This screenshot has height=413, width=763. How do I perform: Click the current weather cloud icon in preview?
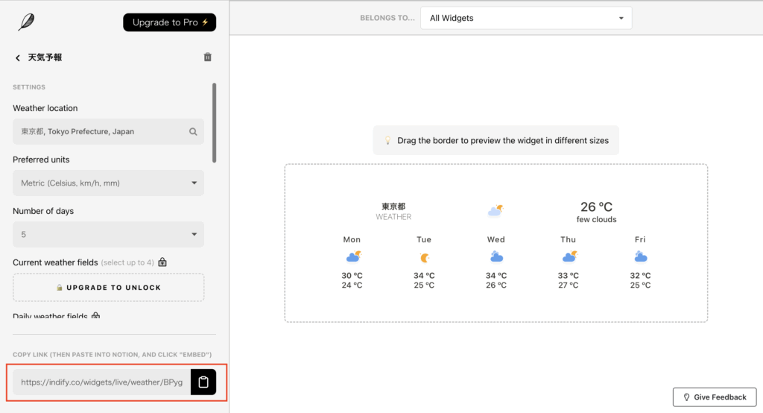coord(496,211)
